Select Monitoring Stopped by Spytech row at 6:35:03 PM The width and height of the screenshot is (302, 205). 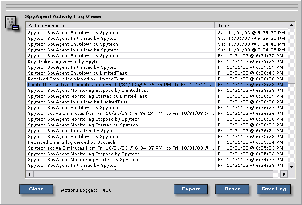coord(157,154)
